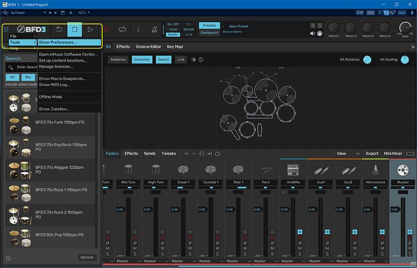Open Mid Tom output Master dropdown
The height and width of the screenshot is (268, 417).
click(128, 261)
